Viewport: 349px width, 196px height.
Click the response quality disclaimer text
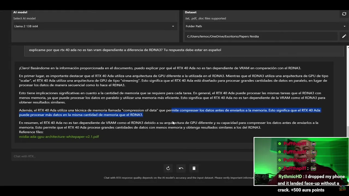179,178
